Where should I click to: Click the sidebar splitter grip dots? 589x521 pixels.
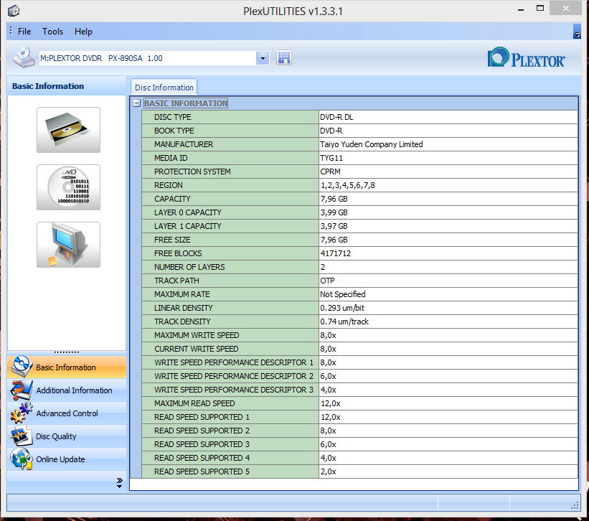tap(67, 352)
